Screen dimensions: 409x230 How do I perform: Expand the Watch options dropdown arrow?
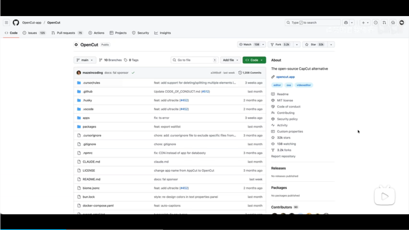tap(263, 45)
